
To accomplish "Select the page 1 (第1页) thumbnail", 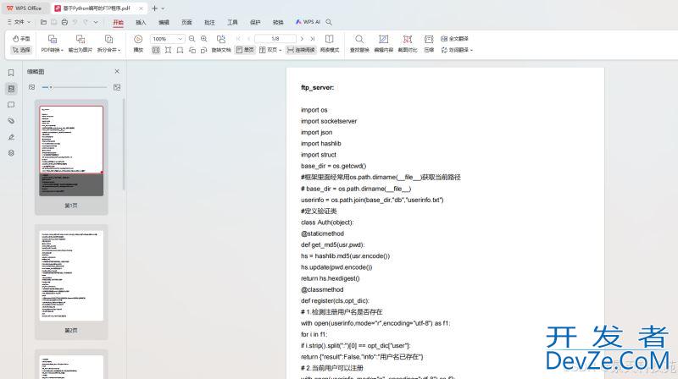I will (71, 151).
